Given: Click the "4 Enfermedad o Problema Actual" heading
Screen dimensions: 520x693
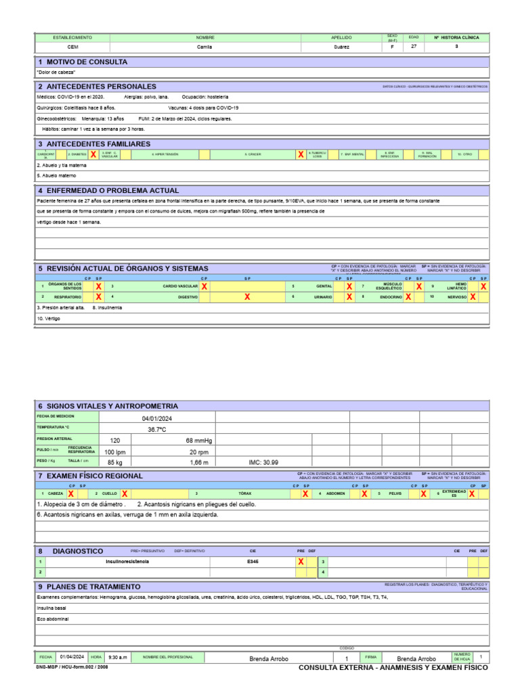Looking at the screenshot, I should pyautogui.click(x=108, y=190).
